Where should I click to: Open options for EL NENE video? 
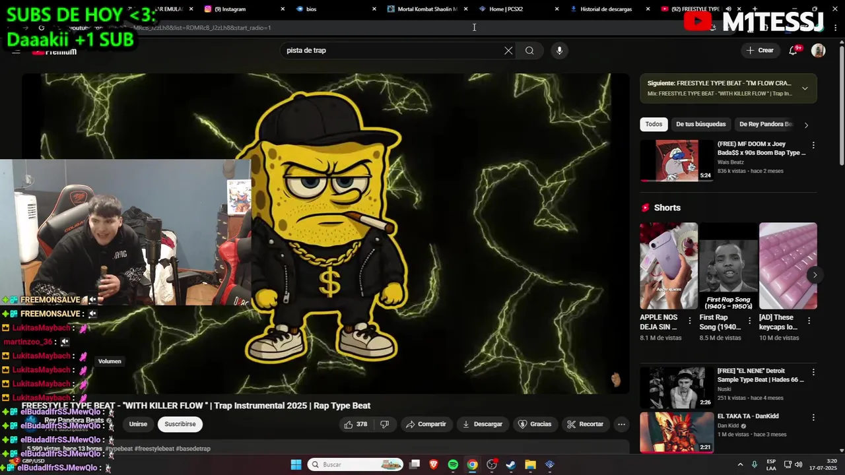pos(813,372)
